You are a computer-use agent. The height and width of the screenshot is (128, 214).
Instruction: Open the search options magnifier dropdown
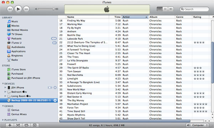tap(183, 9)
